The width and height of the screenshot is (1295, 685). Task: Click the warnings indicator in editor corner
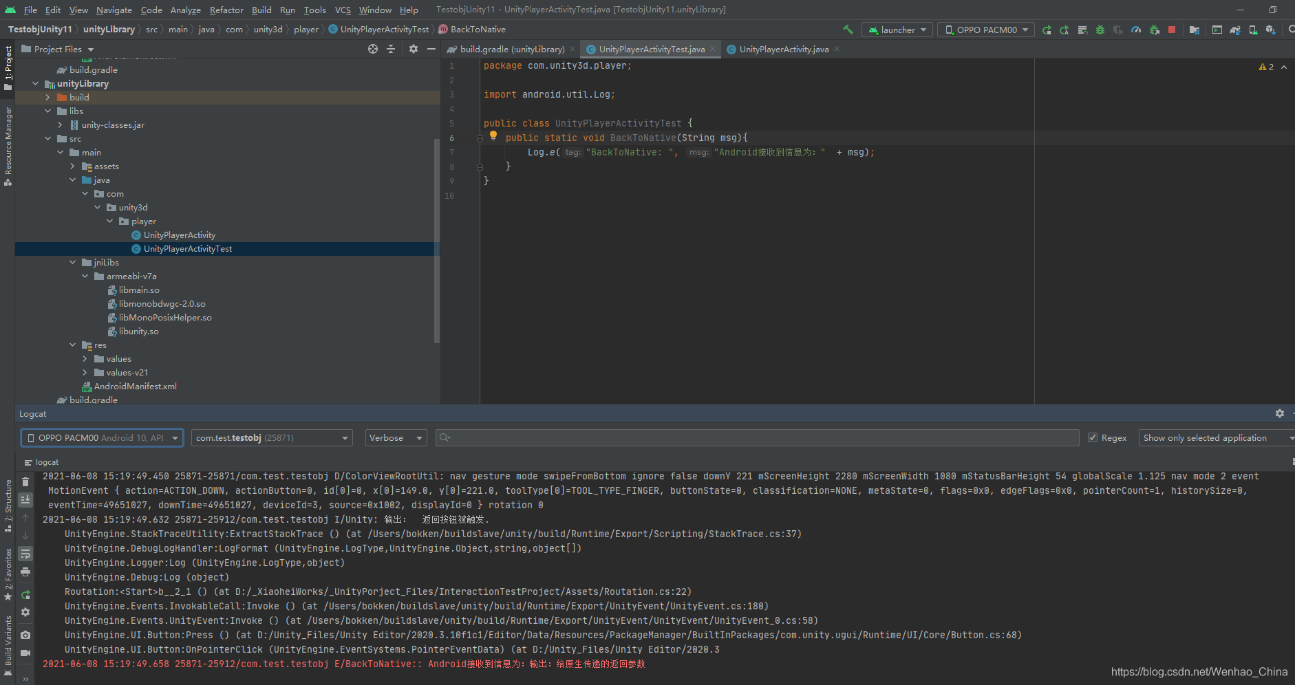(x=1266, y=67)
